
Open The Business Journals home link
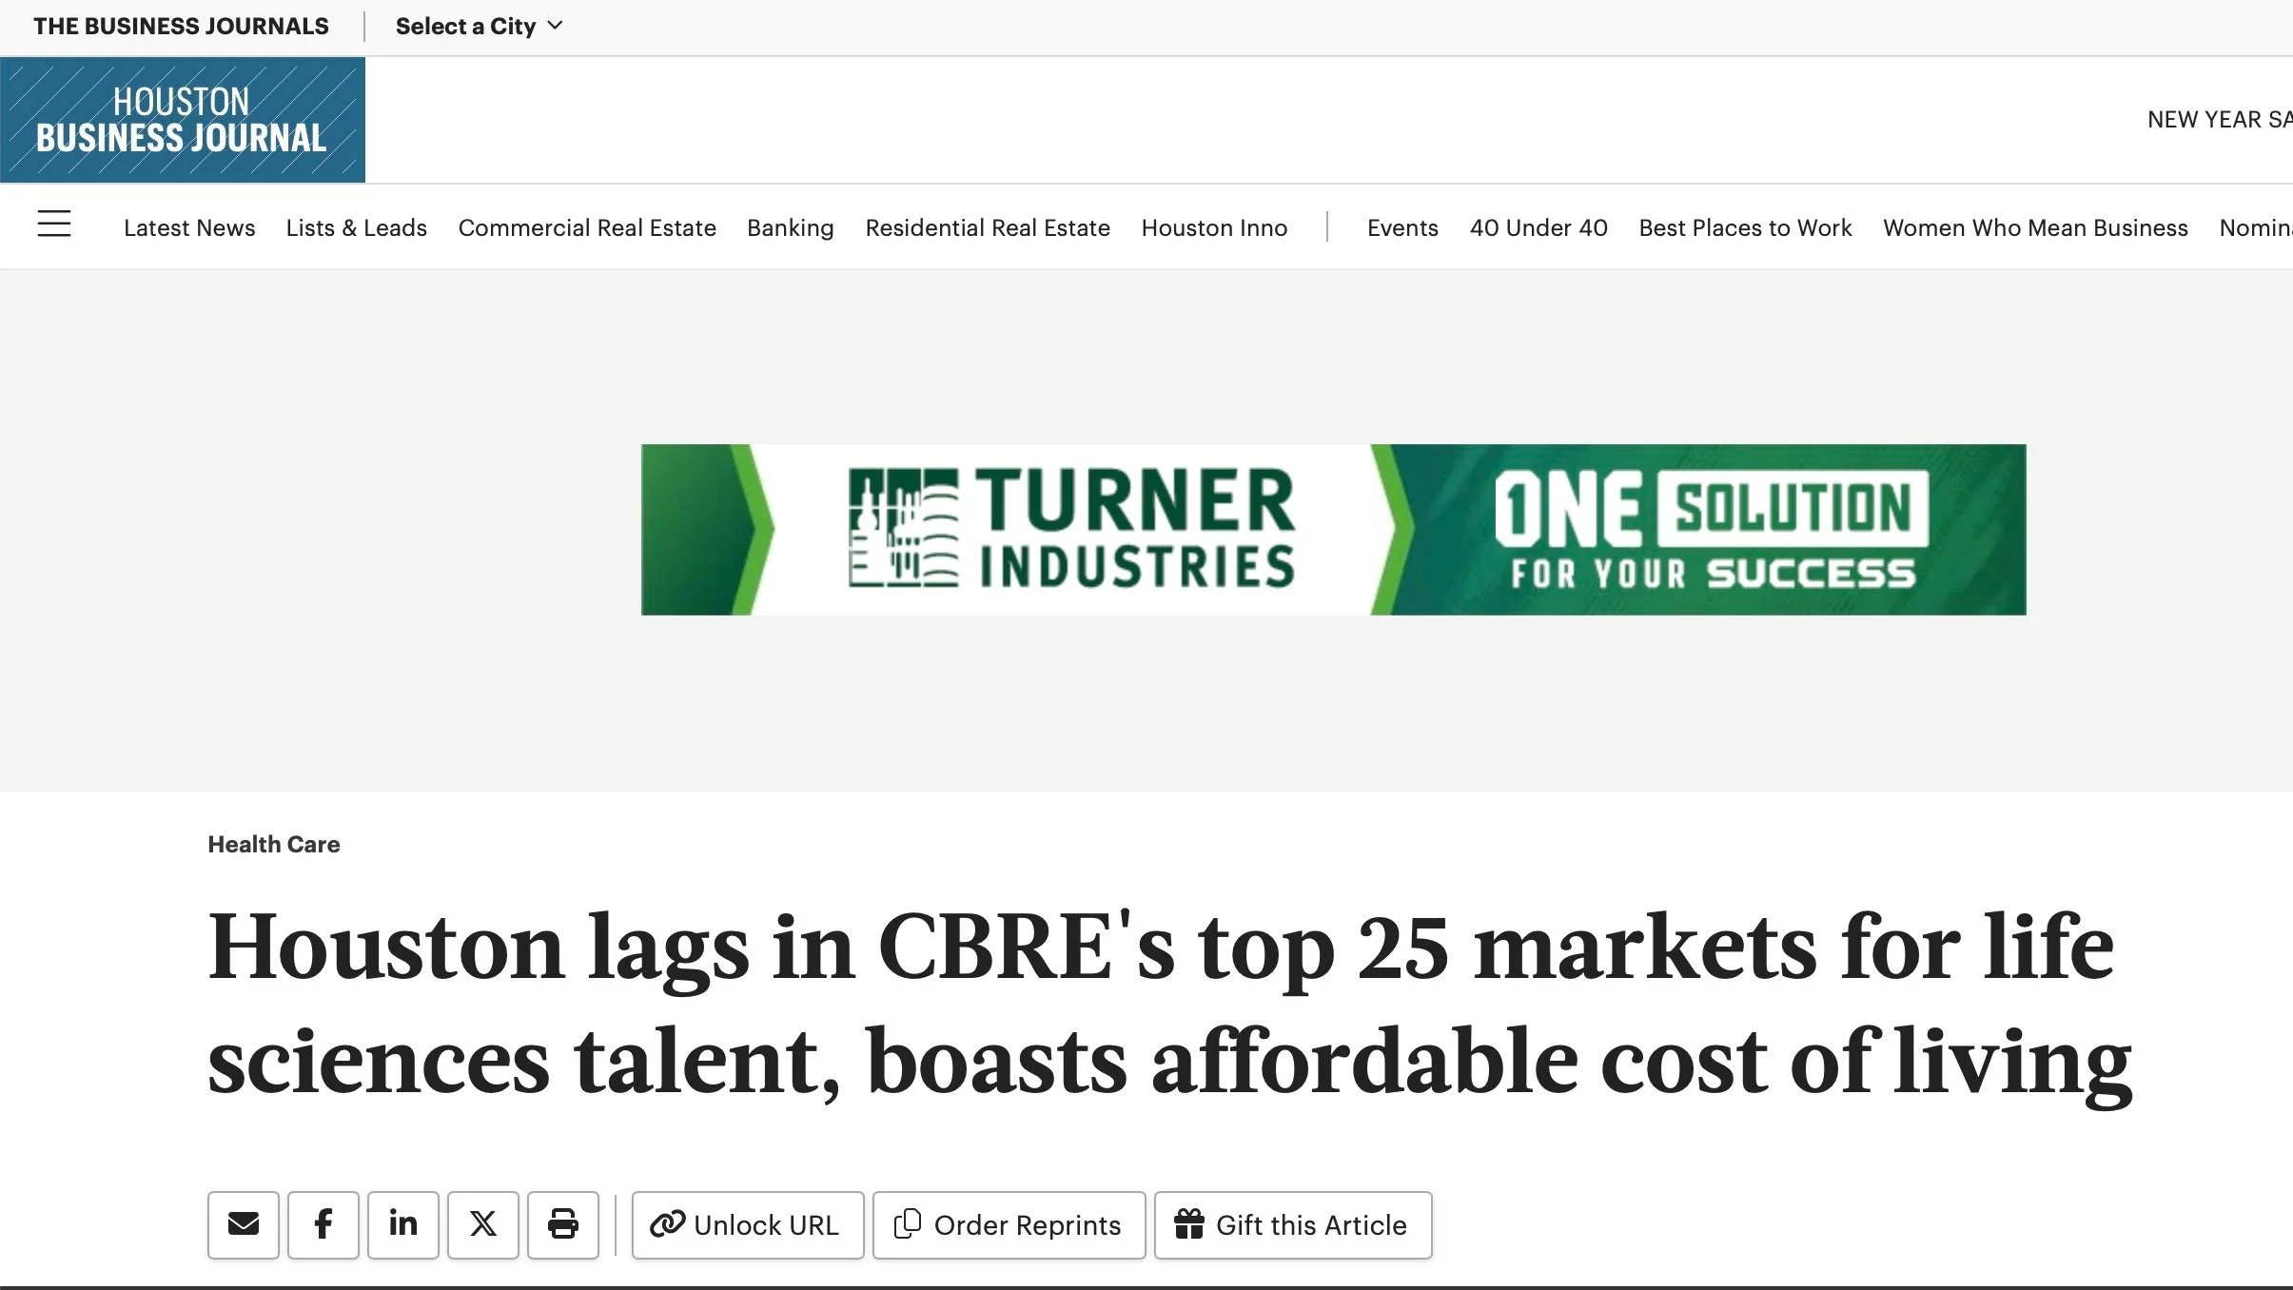pos(181,27)
